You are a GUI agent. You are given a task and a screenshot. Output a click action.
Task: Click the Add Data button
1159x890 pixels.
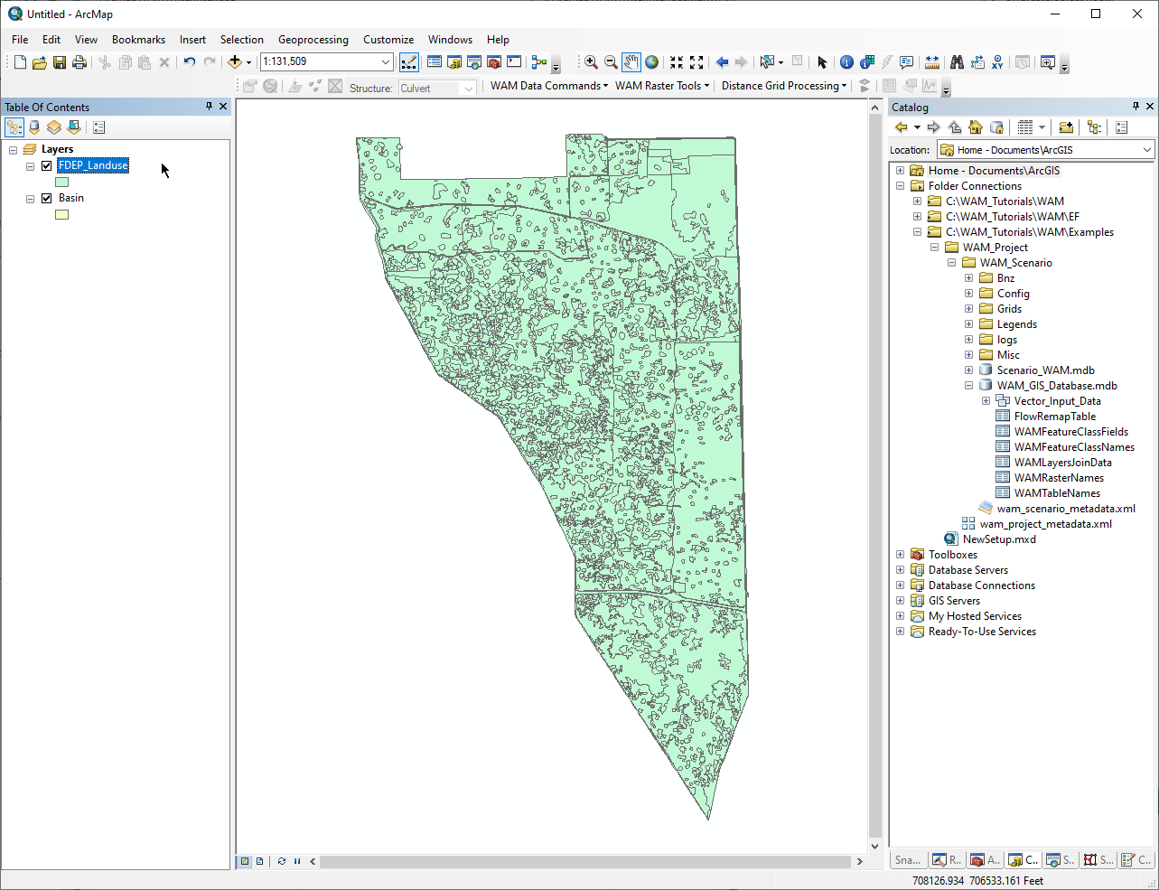pos(235,62)
